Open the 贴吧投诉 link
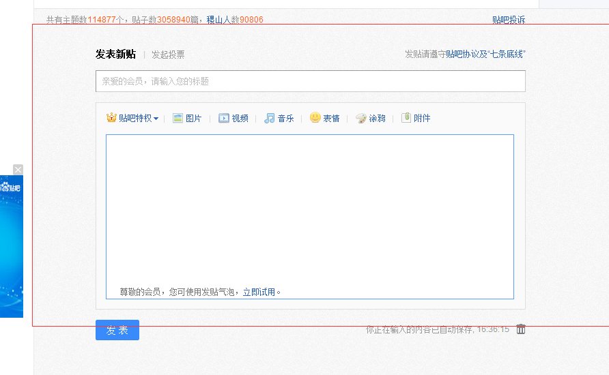The image size is (609, 375). coord(509,20)
